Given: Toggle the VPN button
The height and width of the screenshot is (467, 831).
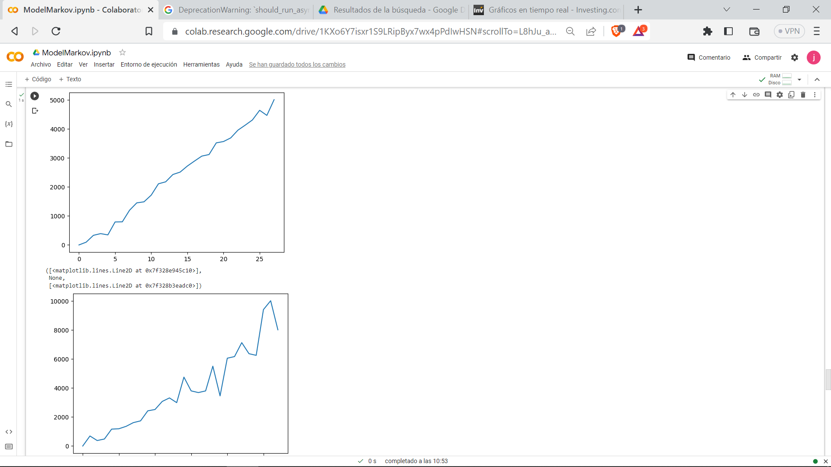Looking at the screenshot, I should pos(789,31).
